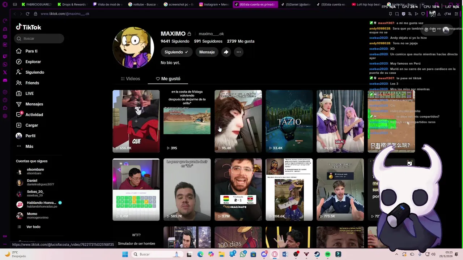Screen dimensions: 463x260
Task: Toggle the Siguiendo follow button
Action: pos(176,52)
